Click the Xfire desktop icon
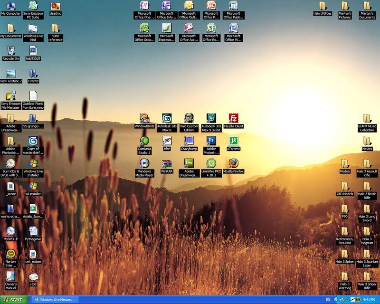This screenshot has height=304, width=380. click(167, 141)
